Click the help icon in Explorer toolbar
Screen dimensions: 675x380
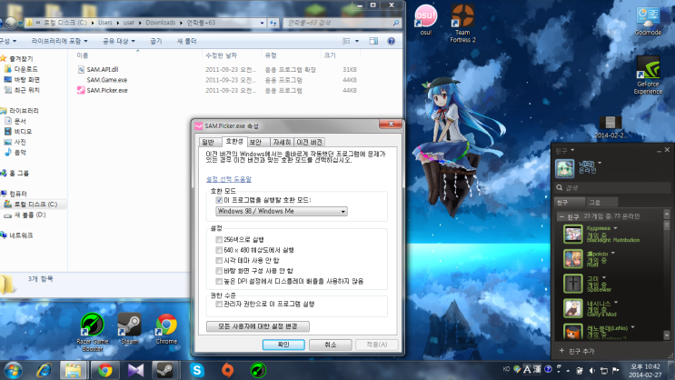[x=391, y=41]
